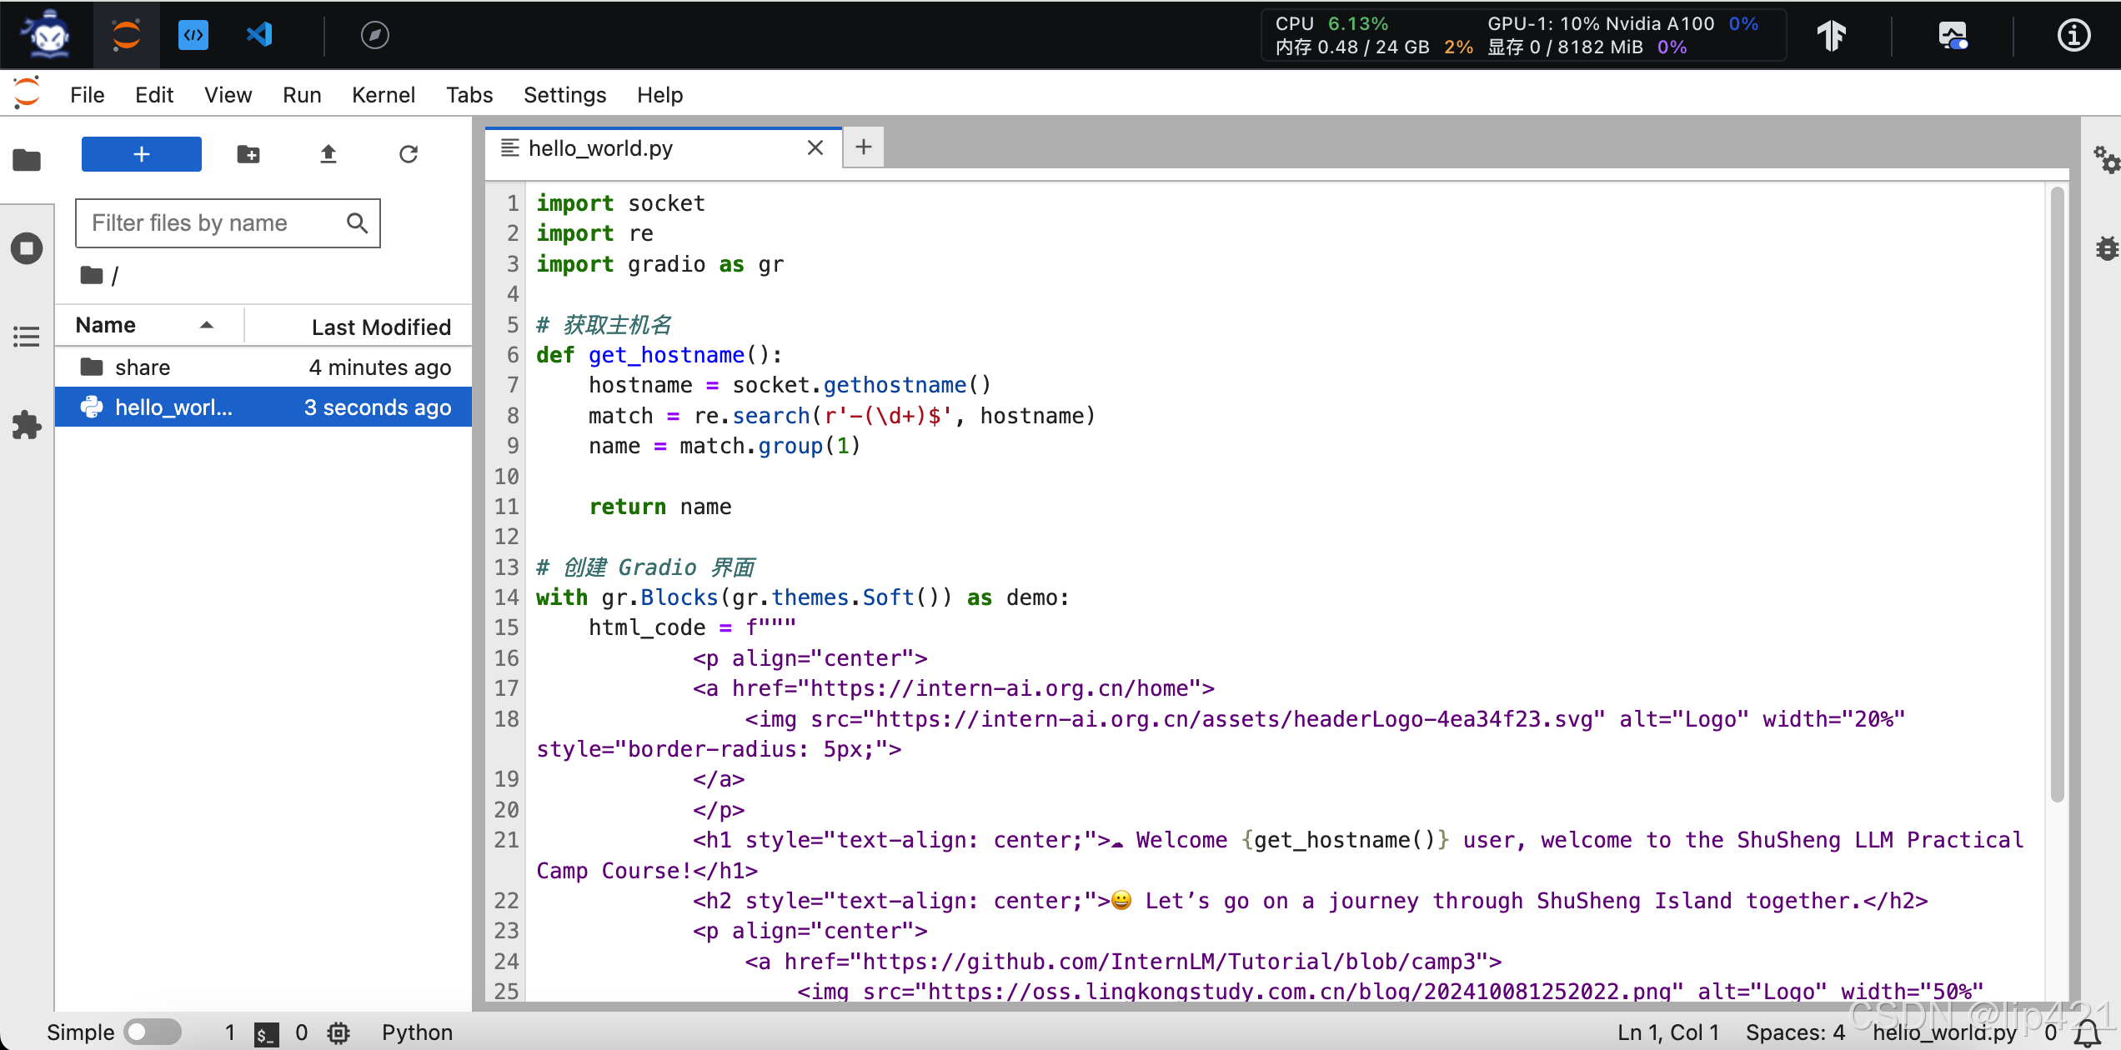Launch VS Code from top bar

click(x=259, y=35)
